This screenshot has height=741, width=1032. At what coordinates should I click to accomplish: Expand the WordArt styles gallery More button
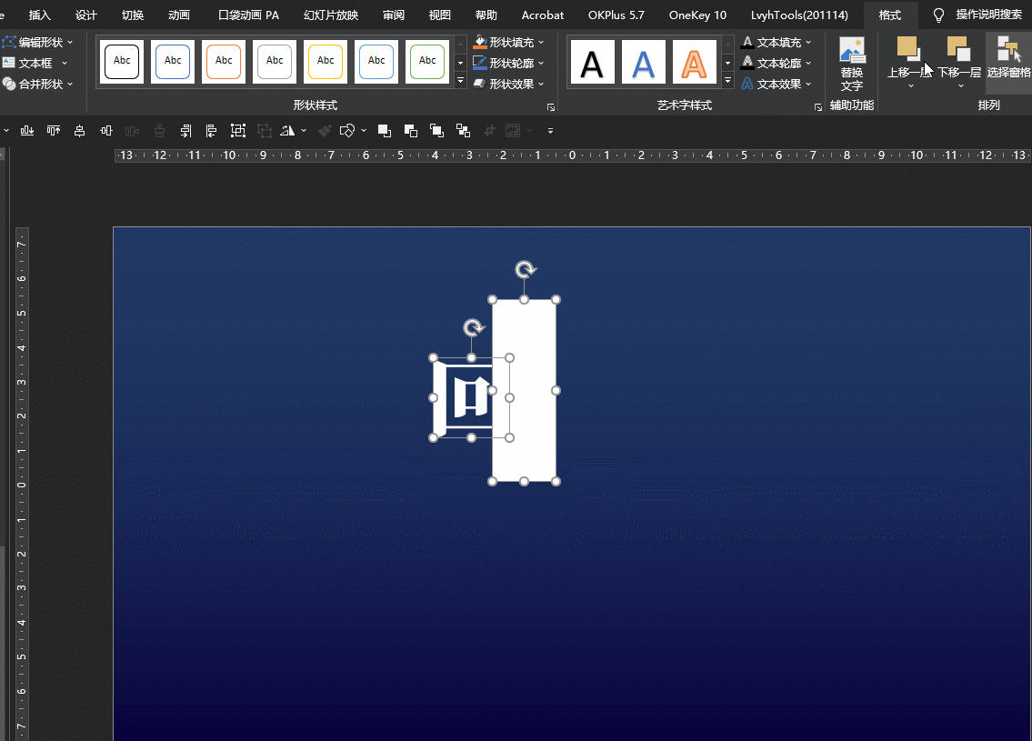pyautogui.click(x=728, y=81)
